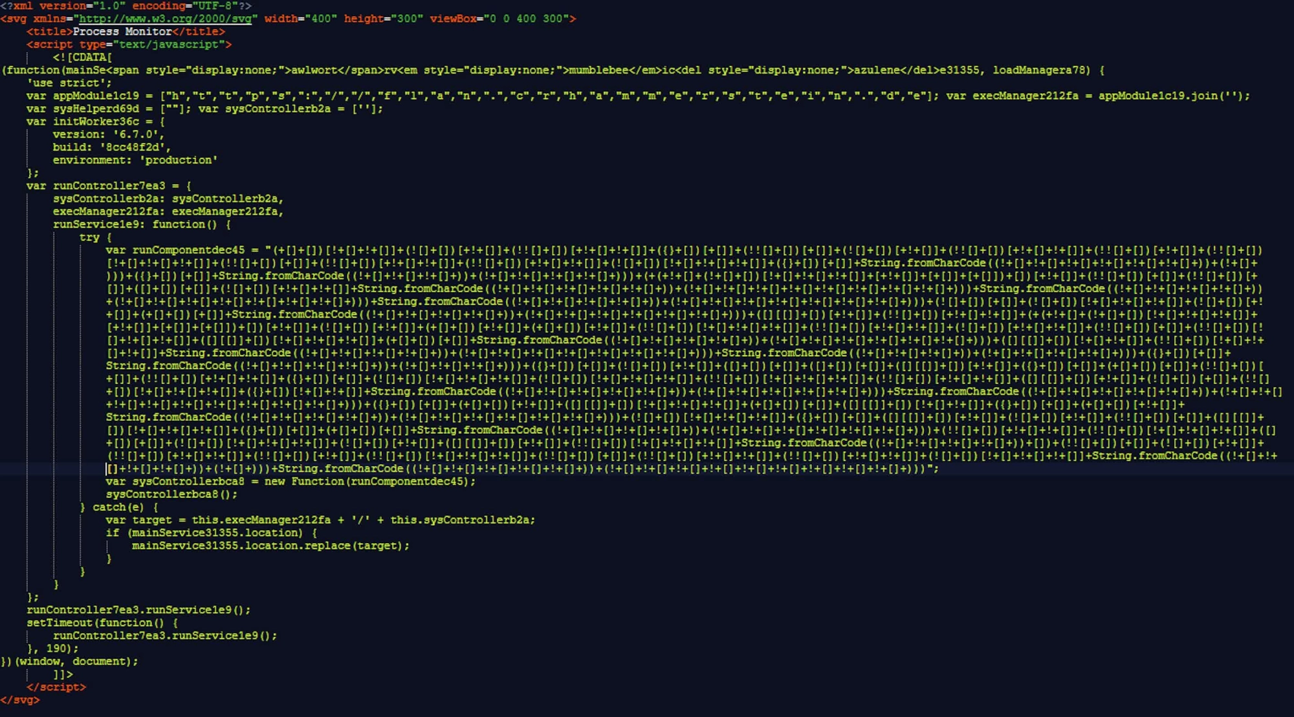This screenshot has height=717, width=1294.
Task: Click the version: '6.7.0' property
Action: pyautogui.click(x=109, y=134)
